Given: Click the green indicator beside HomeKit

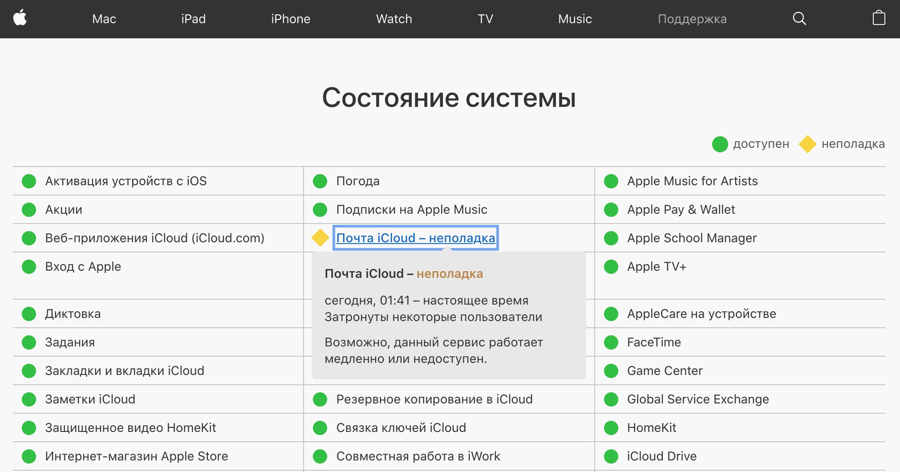Looking at the screenshot, I should click(x=610, y=427).
